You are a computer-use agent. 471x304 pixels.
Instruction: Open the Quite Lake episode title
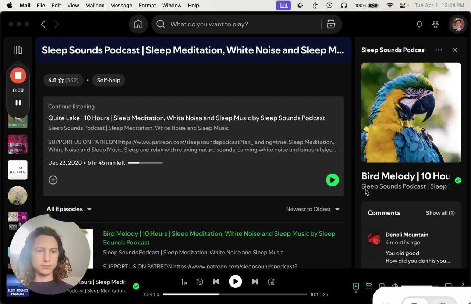tap(187, 118)
